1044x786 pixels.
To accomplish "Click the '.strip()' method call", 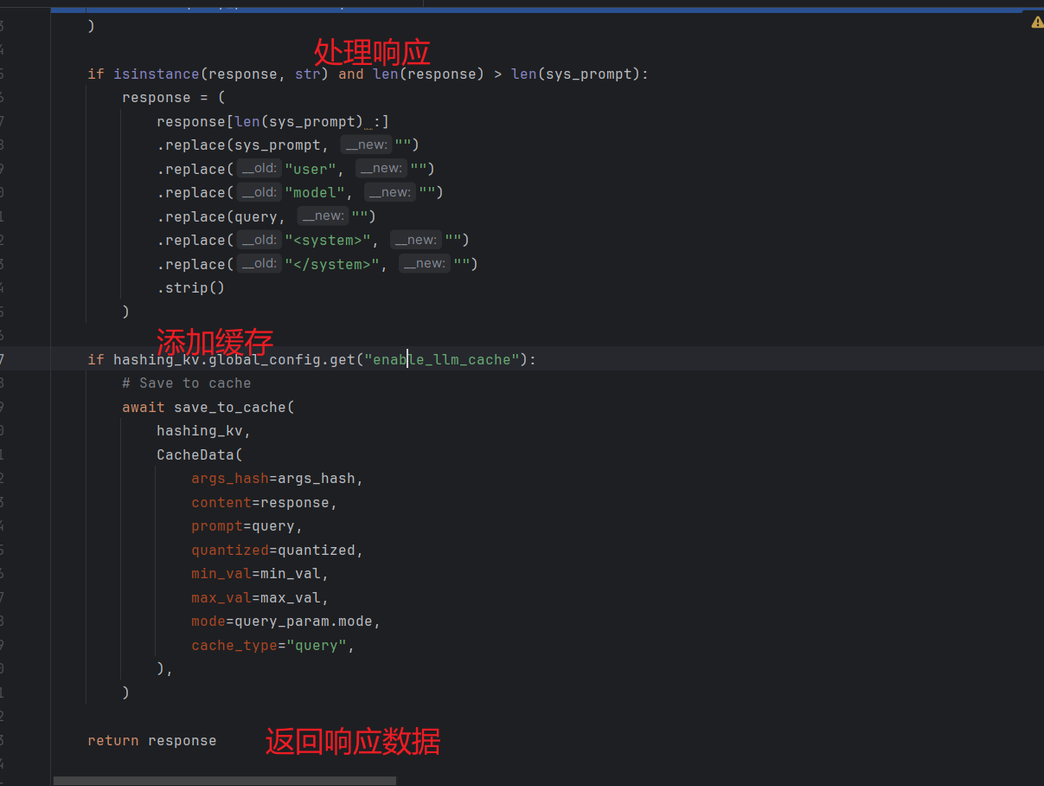I will click(x=191, y=288).
